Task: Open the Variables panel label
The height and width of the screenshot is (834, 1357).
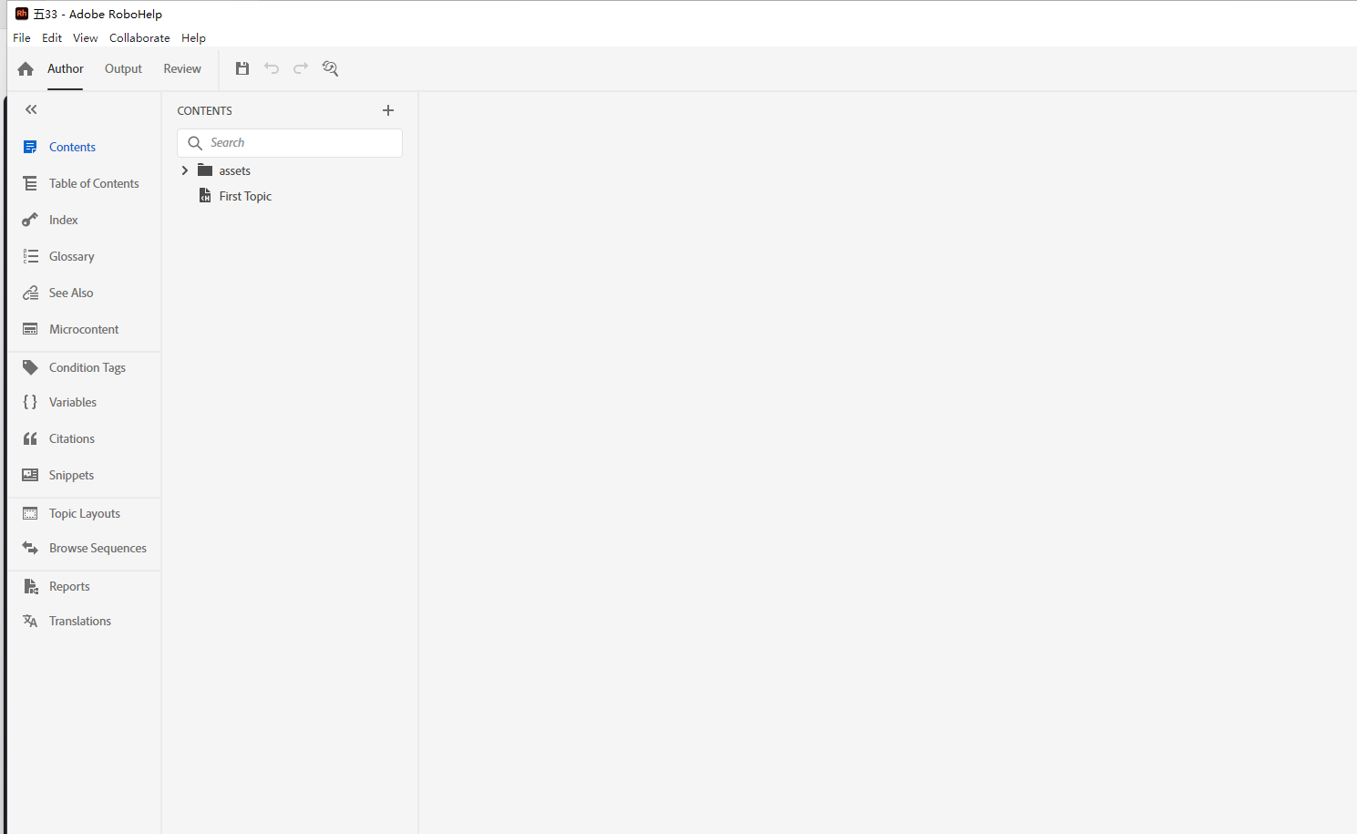Action: tap(73, 402)
